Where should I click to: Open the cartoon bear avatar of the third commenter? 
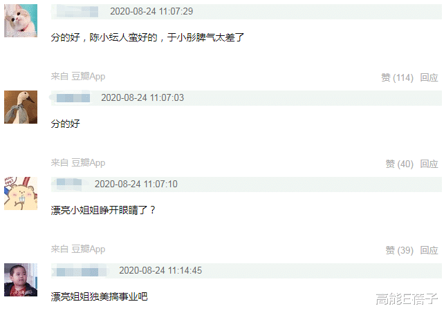[21, 193]
